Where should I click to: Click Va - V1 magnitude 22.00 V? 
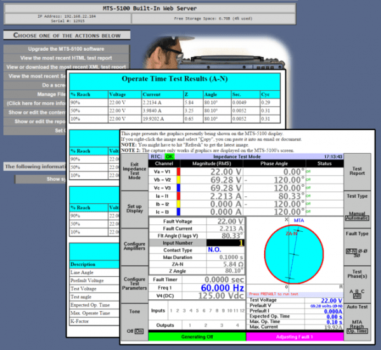(225, 172)
